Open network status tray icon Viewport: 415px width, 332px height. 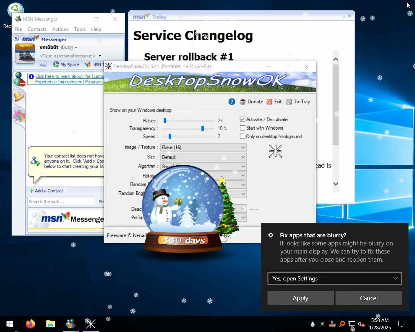352,324
